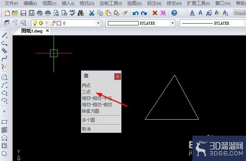The width and height of the screenshot is (246, 161).
Task: Open print preview
Action: coord(56,13)
